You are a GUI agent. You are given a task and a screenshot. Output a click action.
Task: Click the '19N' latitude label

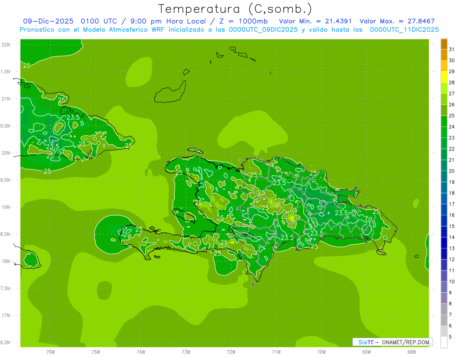pos(7,207)
